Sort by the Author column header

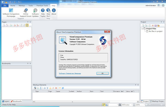[83, 91]
